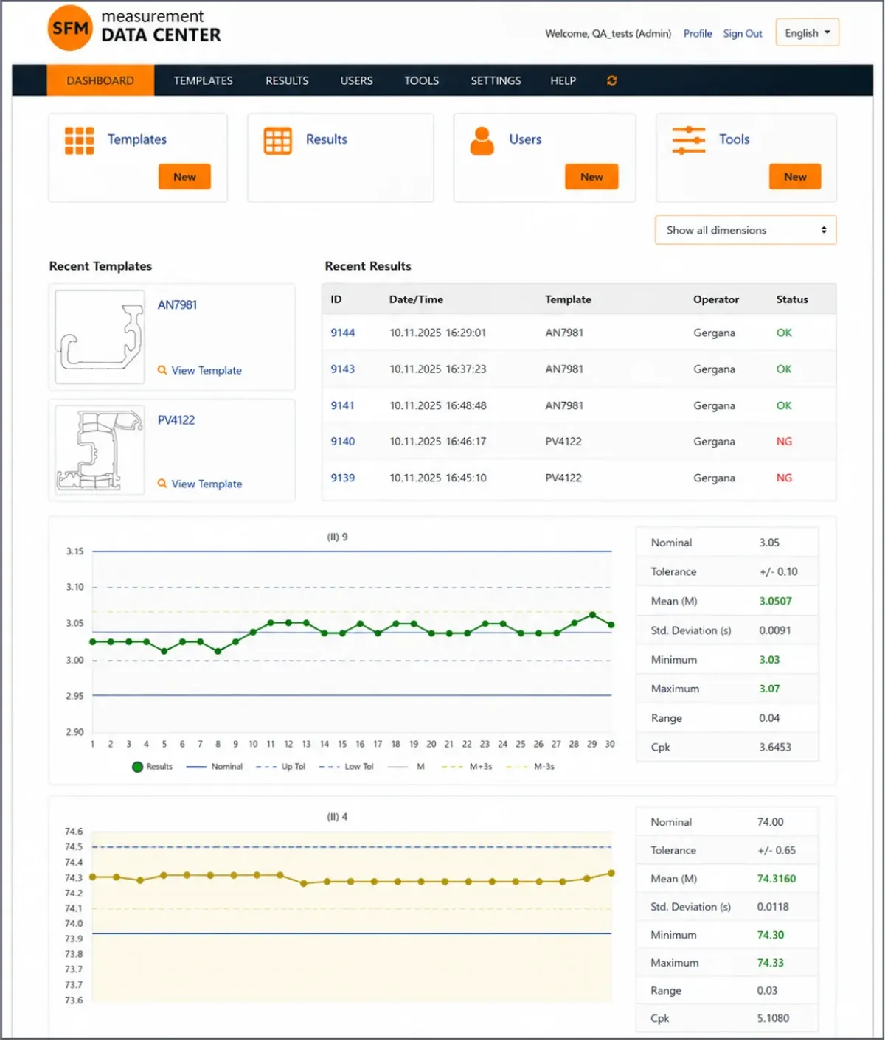Screen dimensions: 885x1041
Task: Toggle M-3s line in chart legend
Action: [530, 767]
